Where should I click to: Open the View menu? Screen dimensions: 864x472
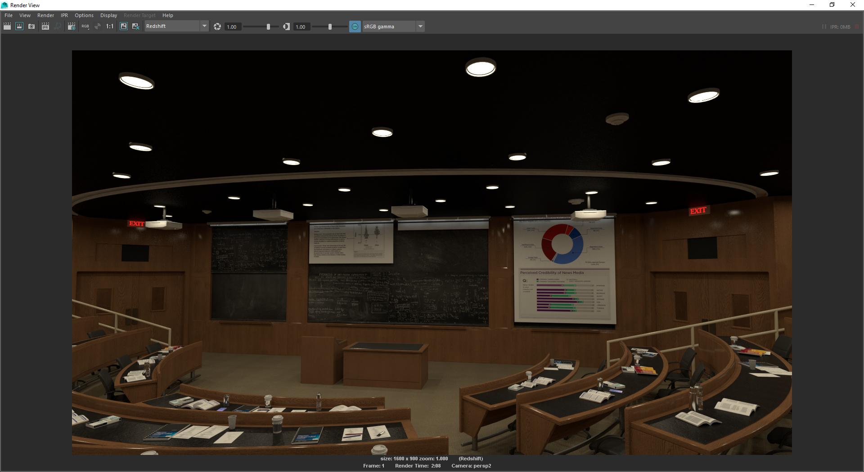click(25, 15)
